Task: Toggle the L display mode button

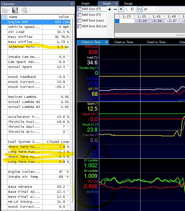Action: (127, 9)
